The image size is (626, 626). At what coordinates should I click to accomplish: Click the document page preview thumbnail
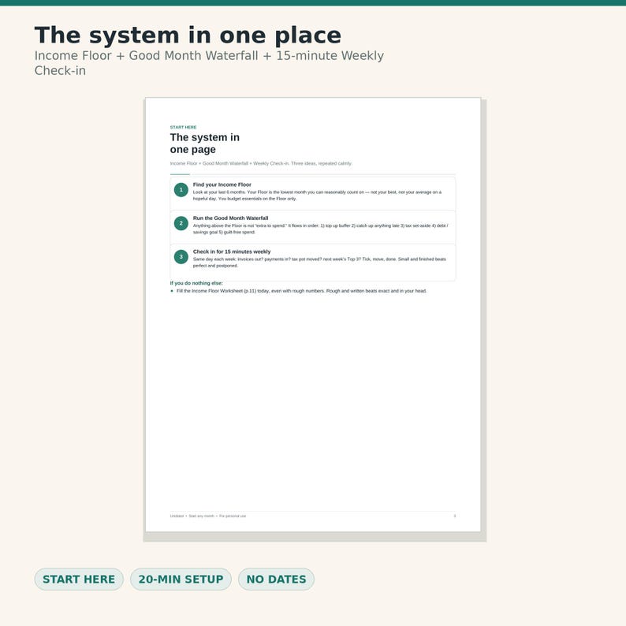click(313, 315)
